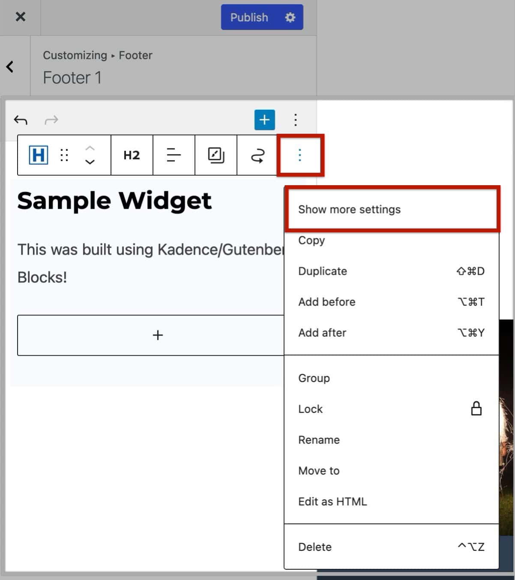Open the top editor options kebab menu

(295, 120)
